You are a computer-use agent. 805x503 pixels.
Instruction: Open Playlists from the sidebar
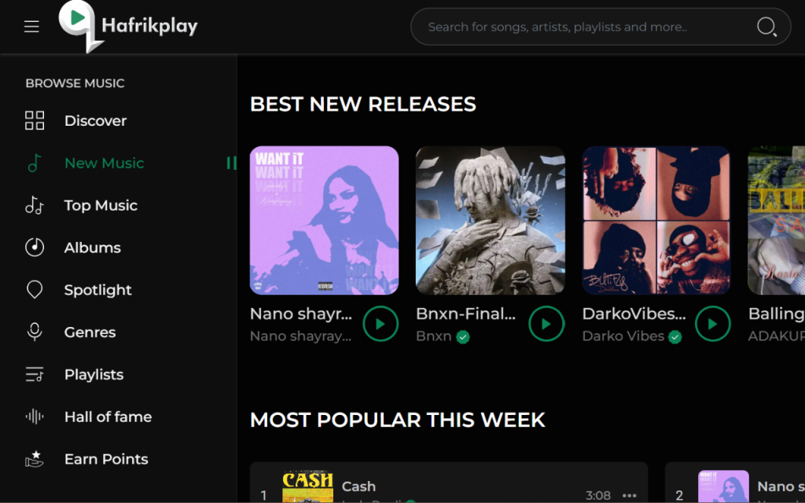pos(94,375)
